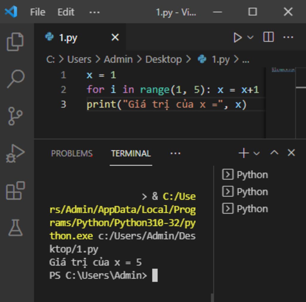Click code line 1 'x = 1'
Screen dimensions: 306x302
click(x=101, y=75)
